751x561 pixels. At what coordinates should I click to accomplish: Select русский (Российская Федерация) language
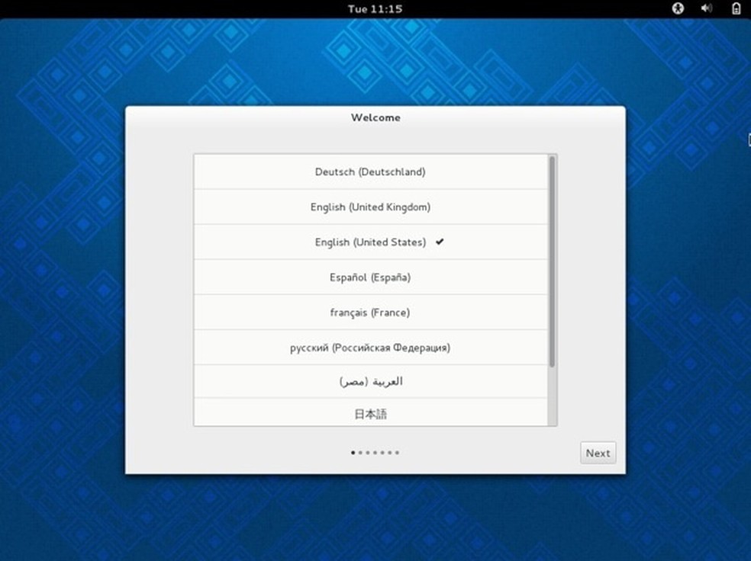tap(370, 348)
